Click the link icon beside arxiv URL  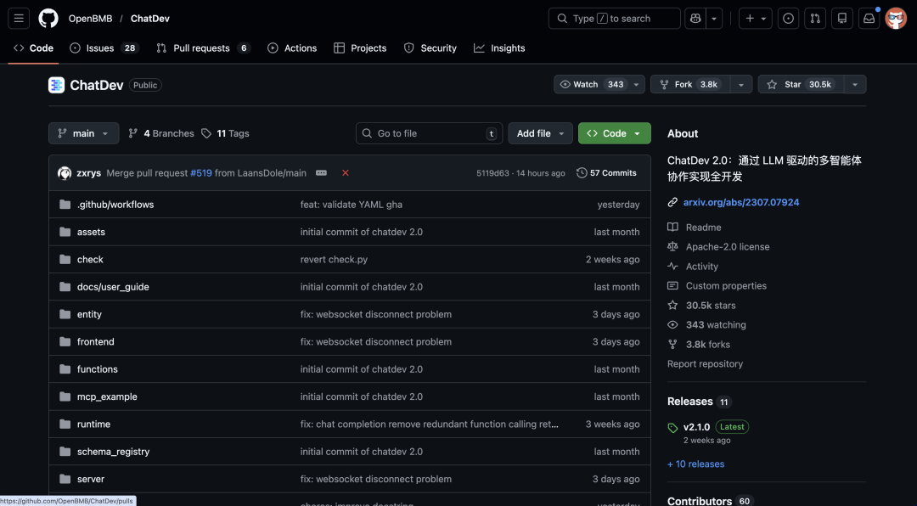point(672,202)
